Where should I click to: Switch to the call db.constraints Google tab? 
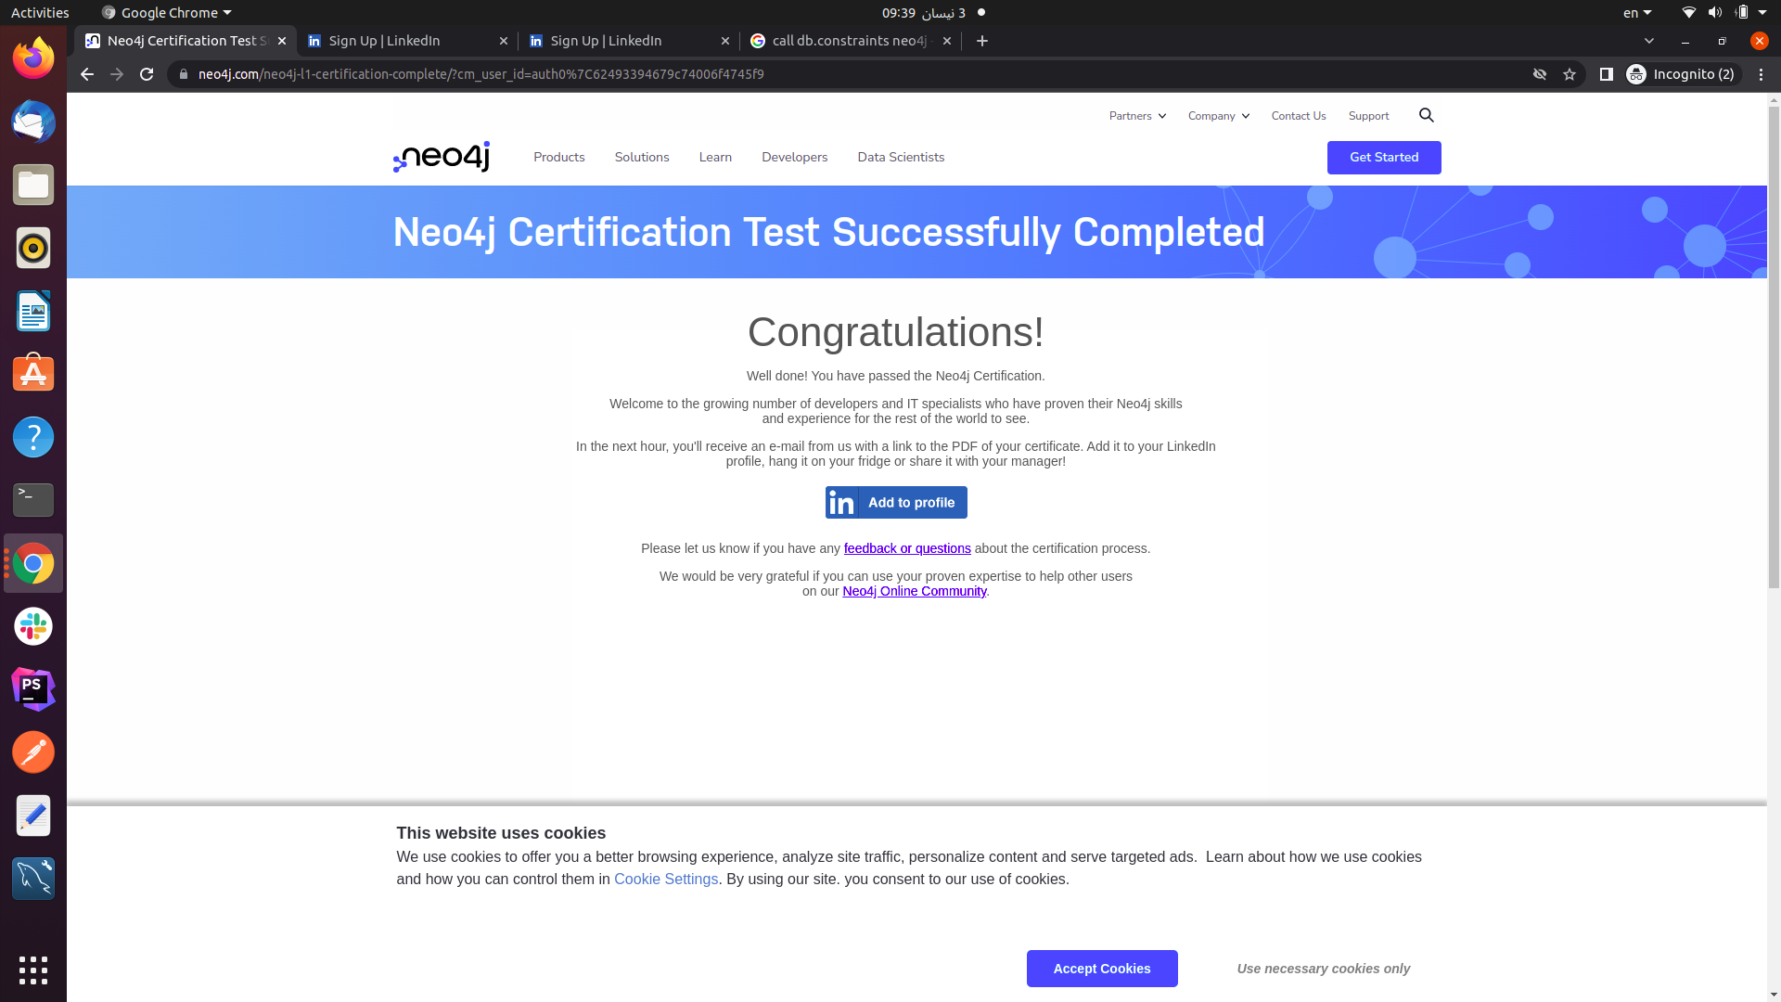[x=849, y=41]
